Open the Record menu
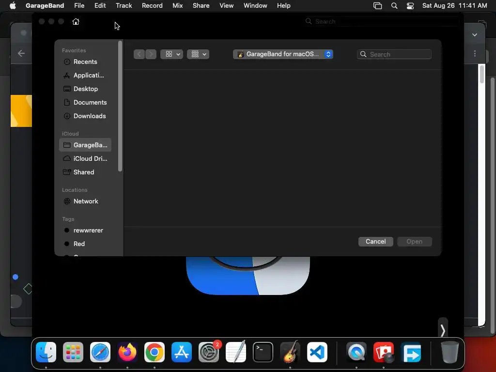Screen dimensions: 496x372 (152, 6)
